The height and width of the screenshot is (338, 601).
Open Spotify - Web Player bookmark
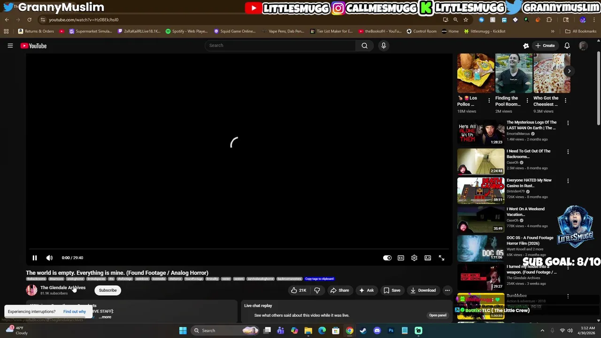point(186,31)
